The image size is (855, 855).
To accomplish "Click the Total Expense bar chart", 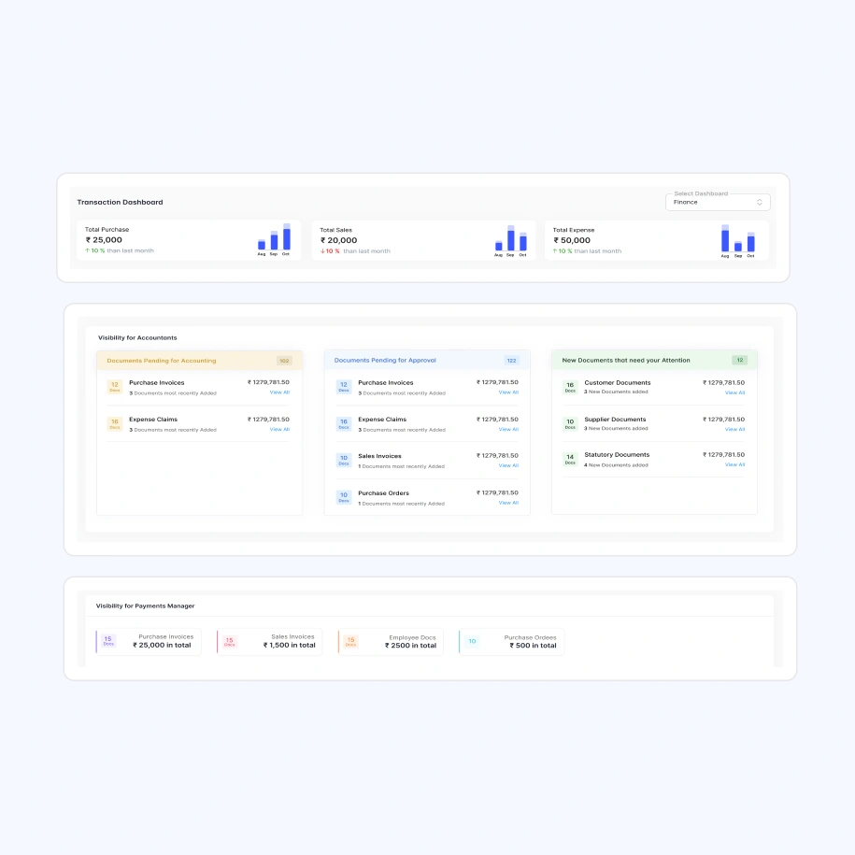I will tap(737, 239).
